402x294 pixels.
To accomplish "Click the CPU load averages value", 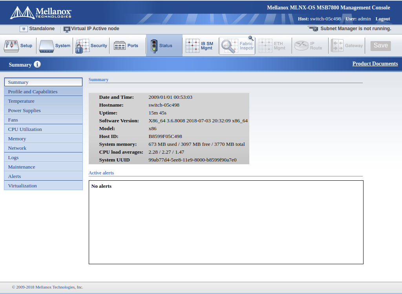I will click(x=166, y=152).
